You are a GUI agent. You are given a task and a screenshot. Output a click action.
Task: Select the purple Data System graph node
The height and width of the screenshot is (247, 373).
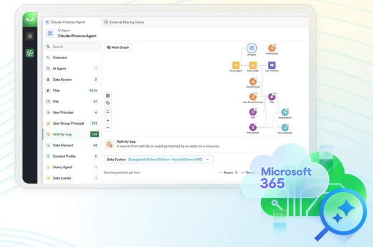click(252, 127)
